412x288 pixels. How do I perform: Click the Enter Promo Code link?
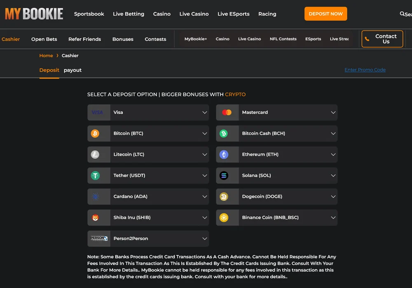[365, 70]
